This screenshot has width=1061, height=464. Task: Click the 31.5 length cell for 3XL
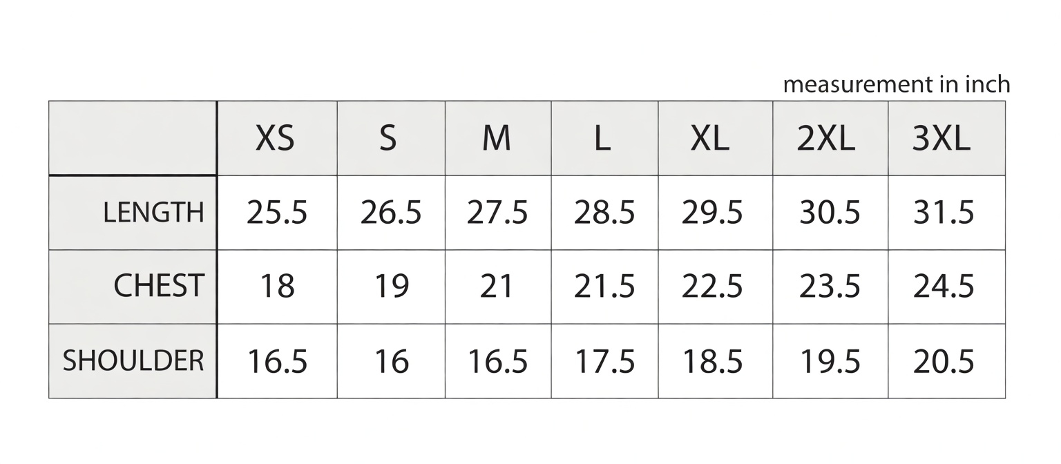pyautogui.click(x=944, y=213)
